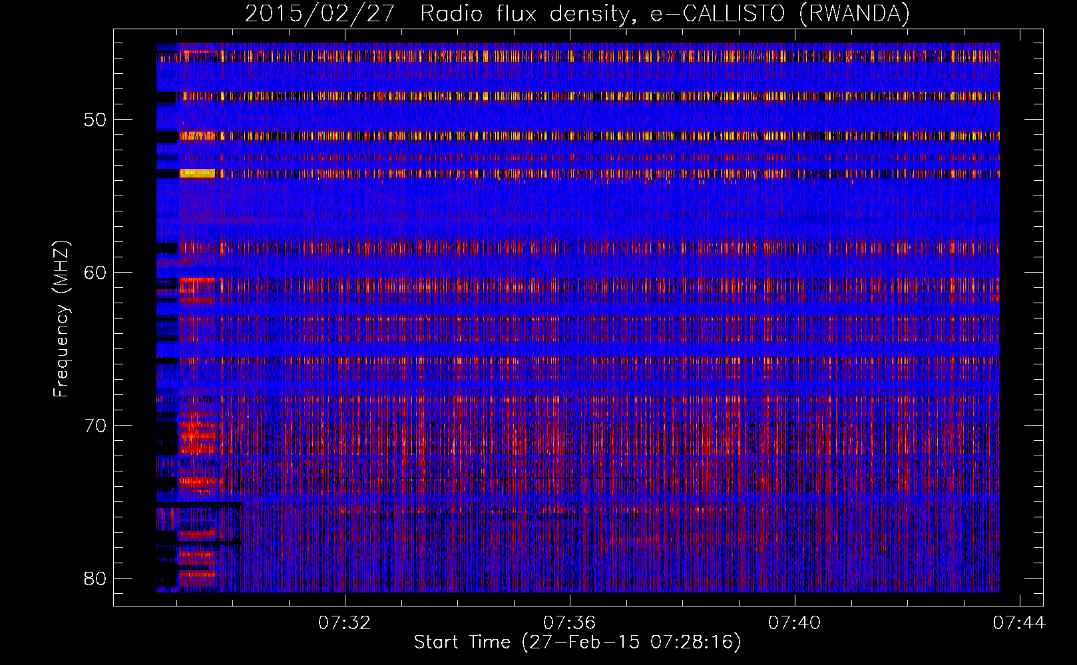This screenshot has height=665, width=1077.
Task: Click the 07:36 time tick label
Action: [x=569, y=623]
